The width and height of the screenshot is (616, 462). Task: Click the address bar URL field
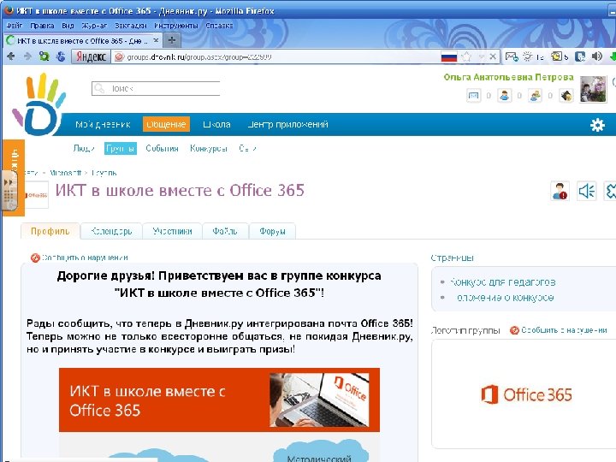pyautogui.click(x=275, y=57)
